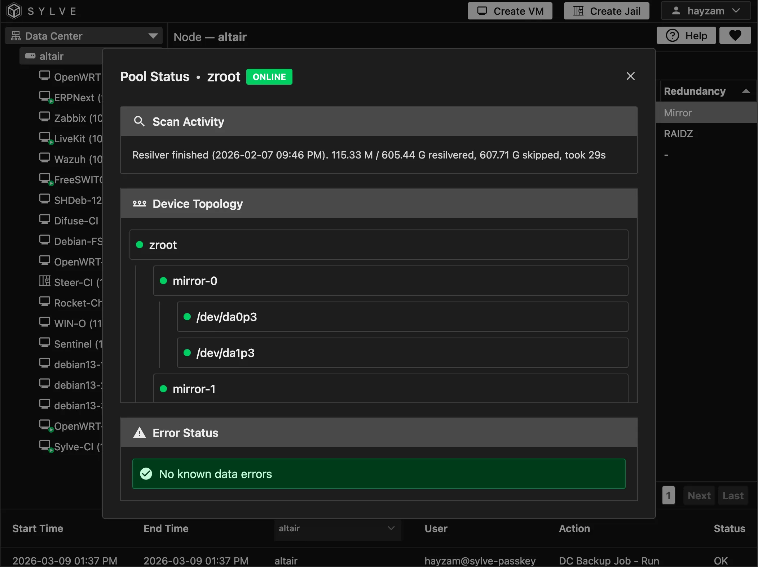Image resolution: width=758 pixels, height=567 pixels.
Task: Click the Sylve cube logo icon
Action: click(14, 11)
